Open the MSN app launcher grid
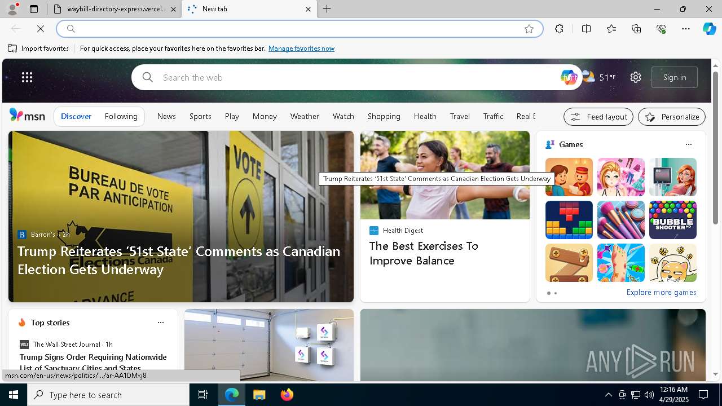This screenshot has height=406, width=722. pyautogui.click(x=27, y=77)
